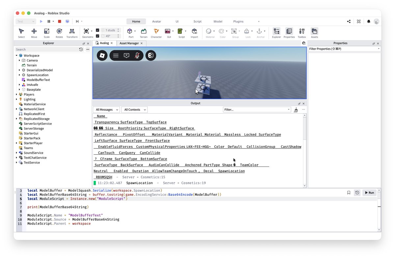The width and height of the screenshot is (395, 258).
Task: Choose the Select tool
Action: click(x=21, y=33)
